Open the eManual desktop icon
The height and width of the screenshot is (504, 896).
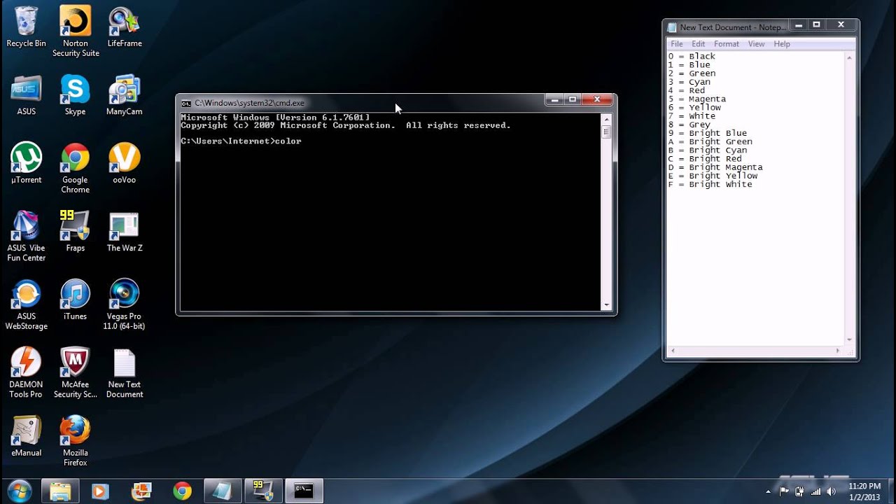26,436
